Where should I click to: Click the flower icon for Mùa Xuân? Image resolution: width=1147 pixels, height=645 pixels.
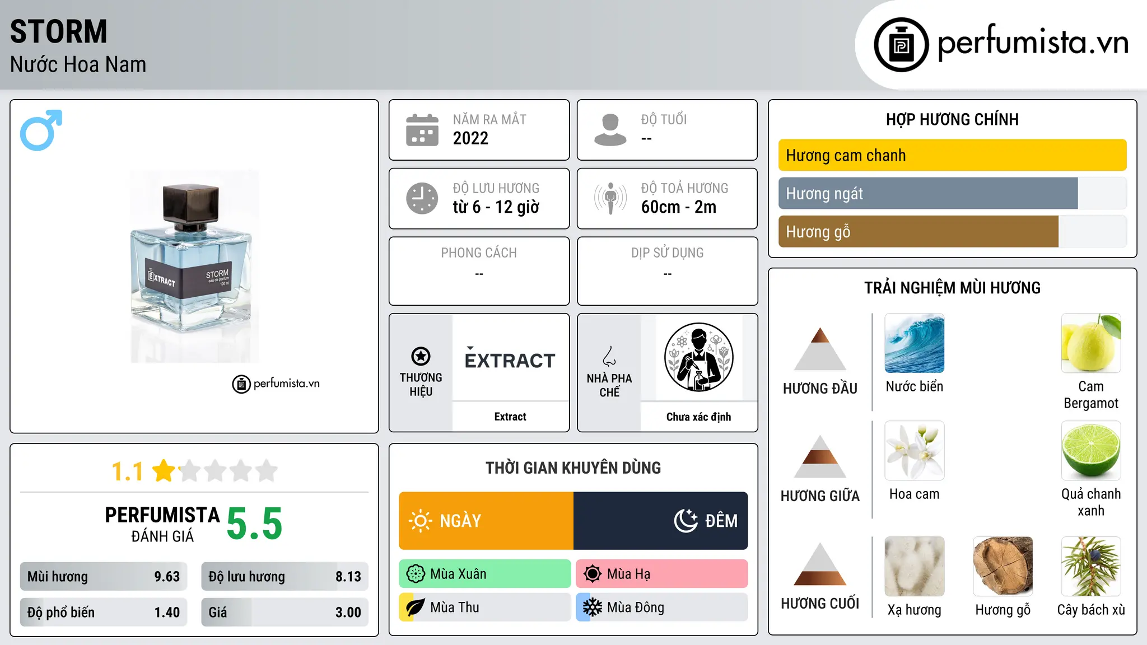click(416, 574)
